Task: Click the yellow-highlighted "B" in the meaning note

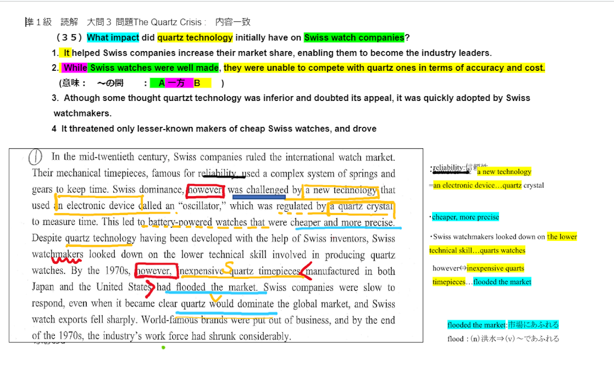Action: point(197,83)
